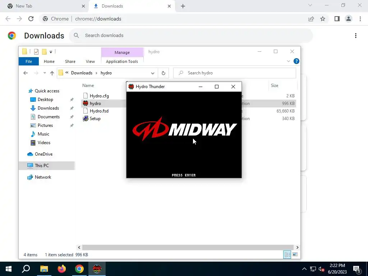368x276 pixels.
Task: Bookmark this page with star icon
Action: coord(323,19)
